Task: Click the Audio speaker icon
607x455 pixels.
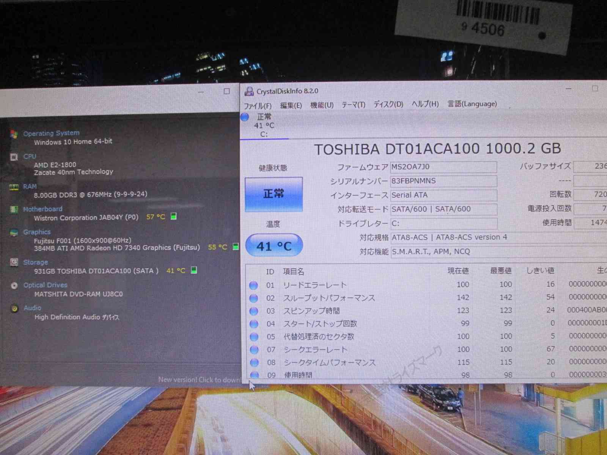Action: (x=14, y=309)
